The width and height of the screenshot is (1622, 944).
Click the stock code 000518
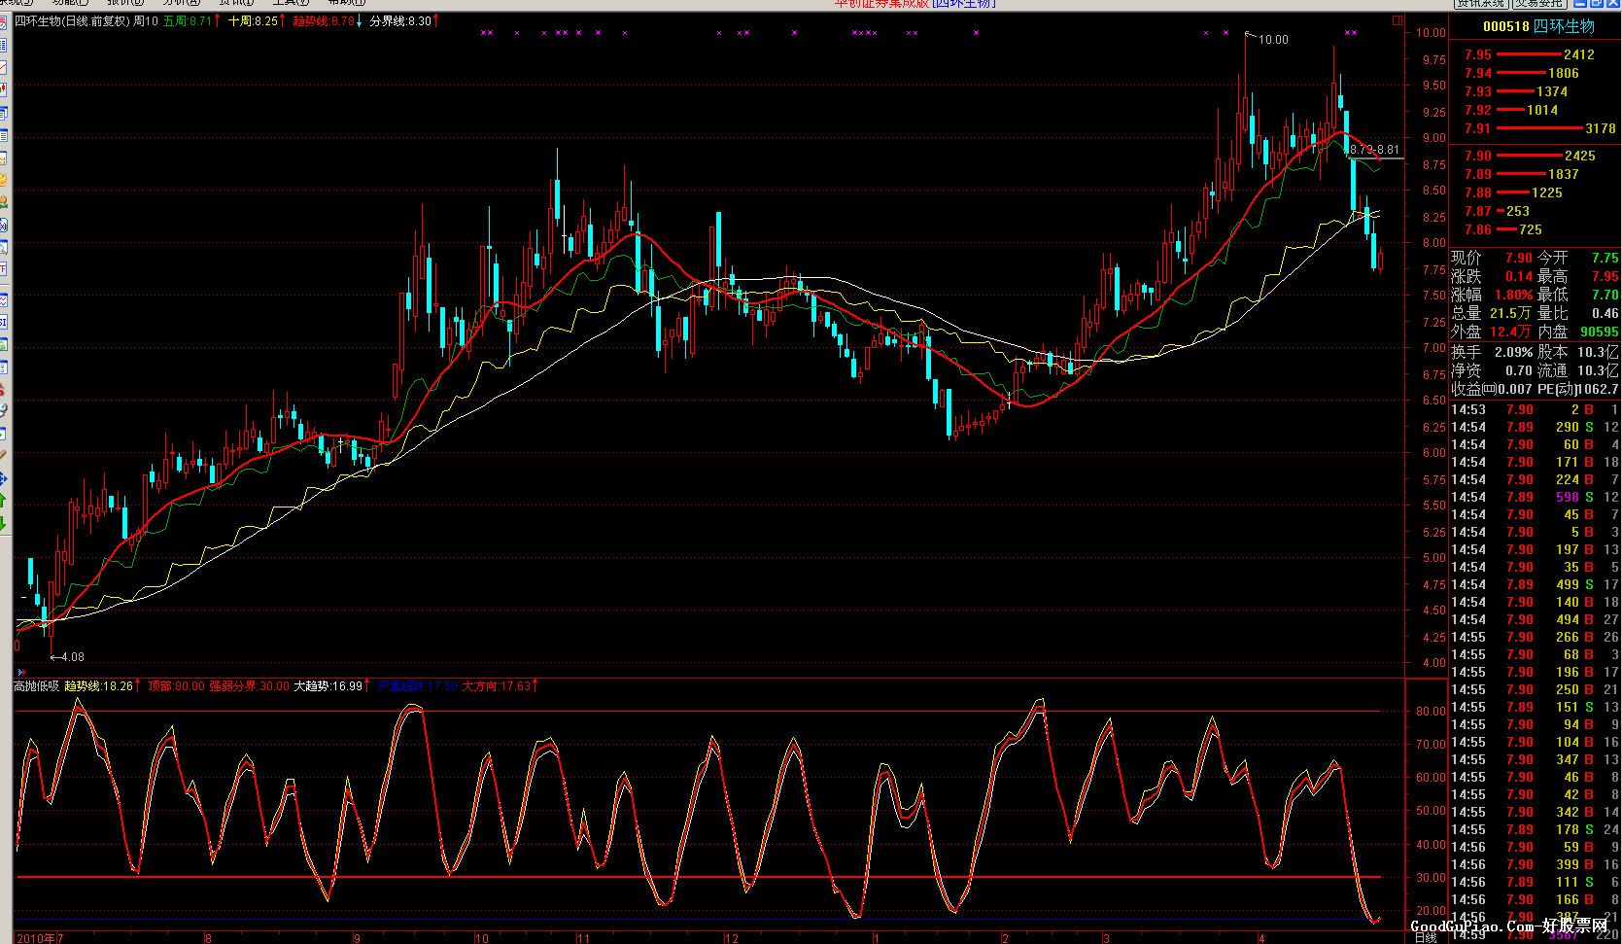[x=1506, y=26]
